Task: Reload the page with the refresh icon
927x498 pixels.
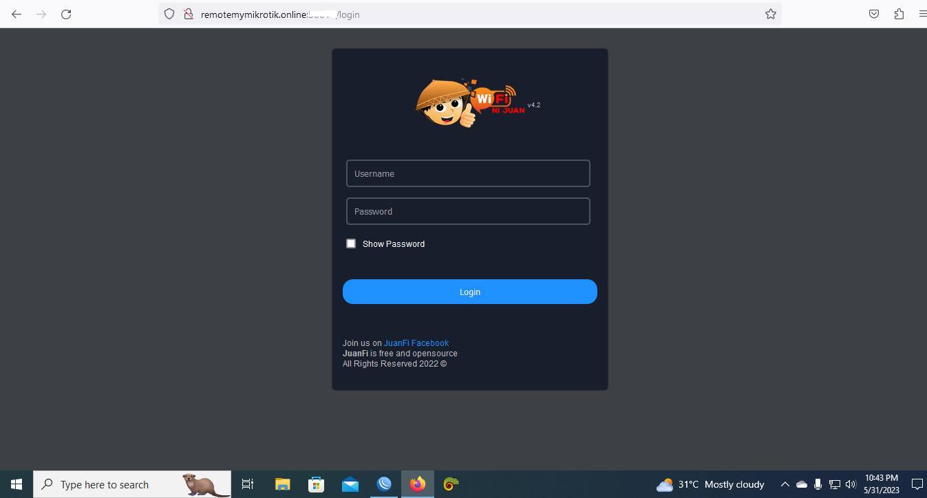Action: click(66, 14)
